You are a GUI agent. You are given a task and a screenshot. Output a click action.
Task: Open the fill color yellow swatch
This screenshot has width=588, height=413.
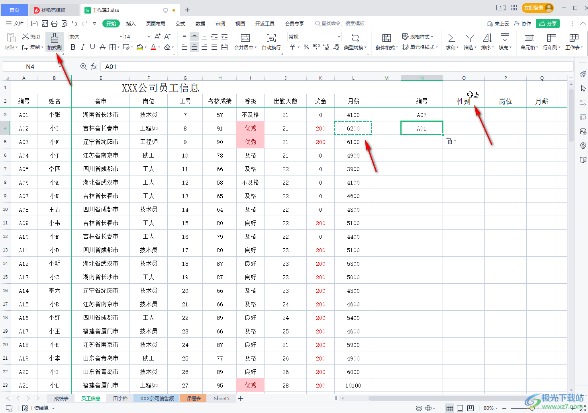140,47
